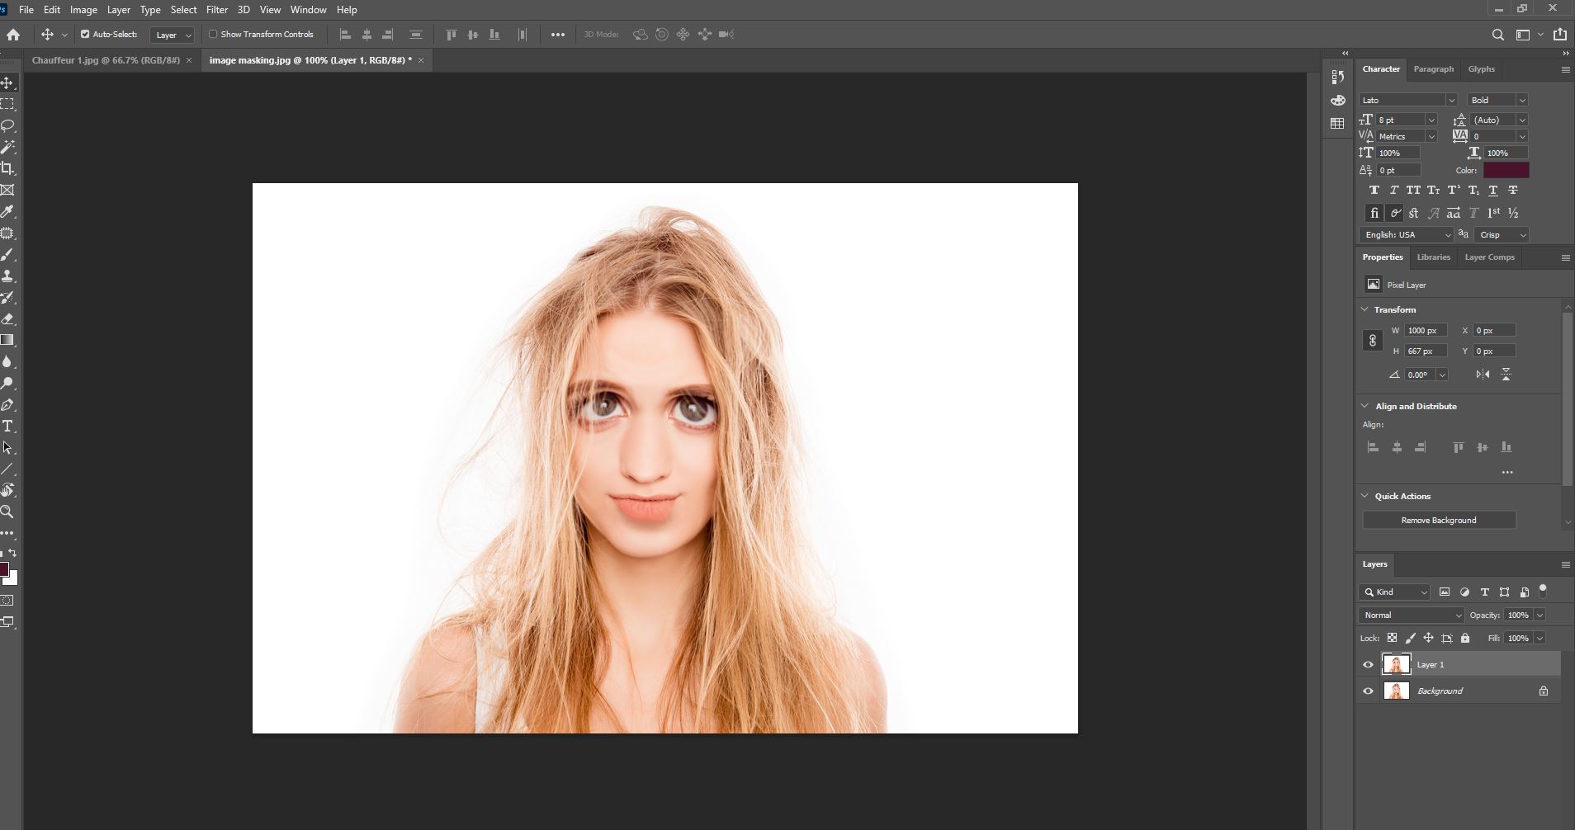Select the Horizontal Type tool

point(7,426)
